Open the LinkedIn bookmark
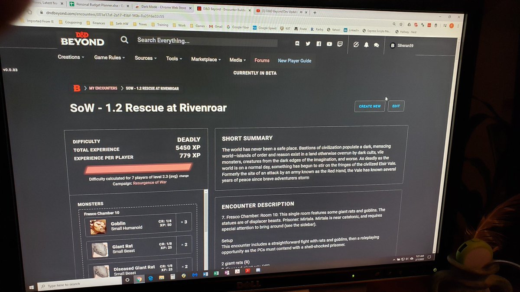 point(351,30)
